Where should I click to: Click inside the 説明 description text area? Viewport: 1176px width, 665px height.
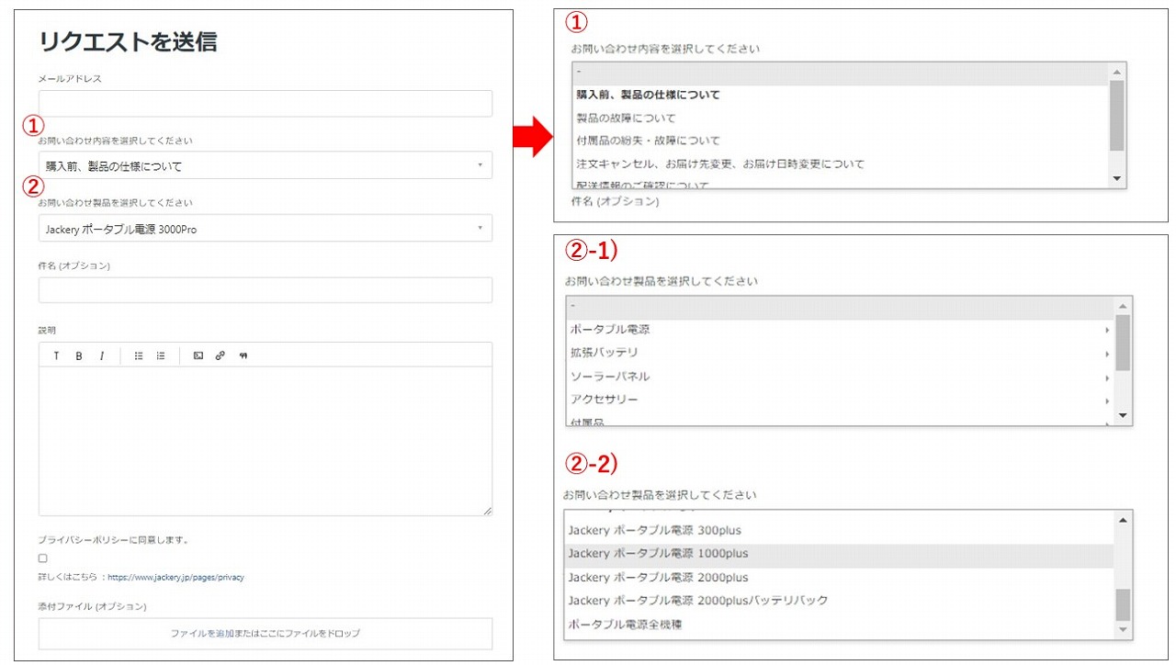[x=266, y=441]
